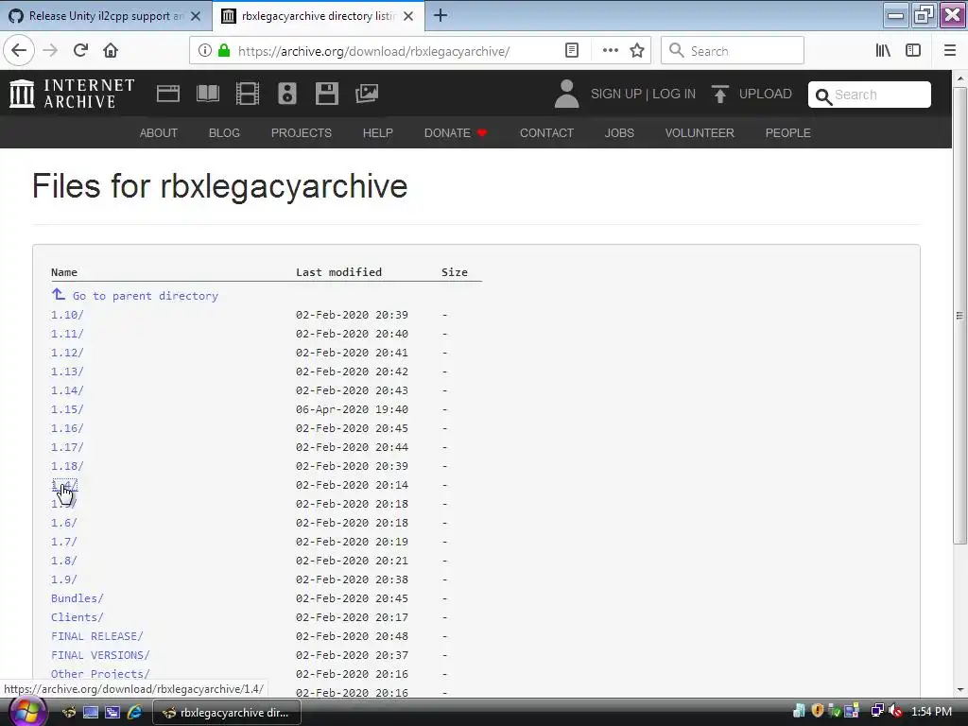
Task: Reload the current page
Action: (x=80, y=51)
